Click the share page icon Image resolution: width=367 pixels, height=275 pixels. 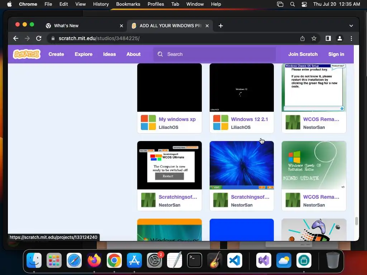pyautogui.click(x=302, y=38)
